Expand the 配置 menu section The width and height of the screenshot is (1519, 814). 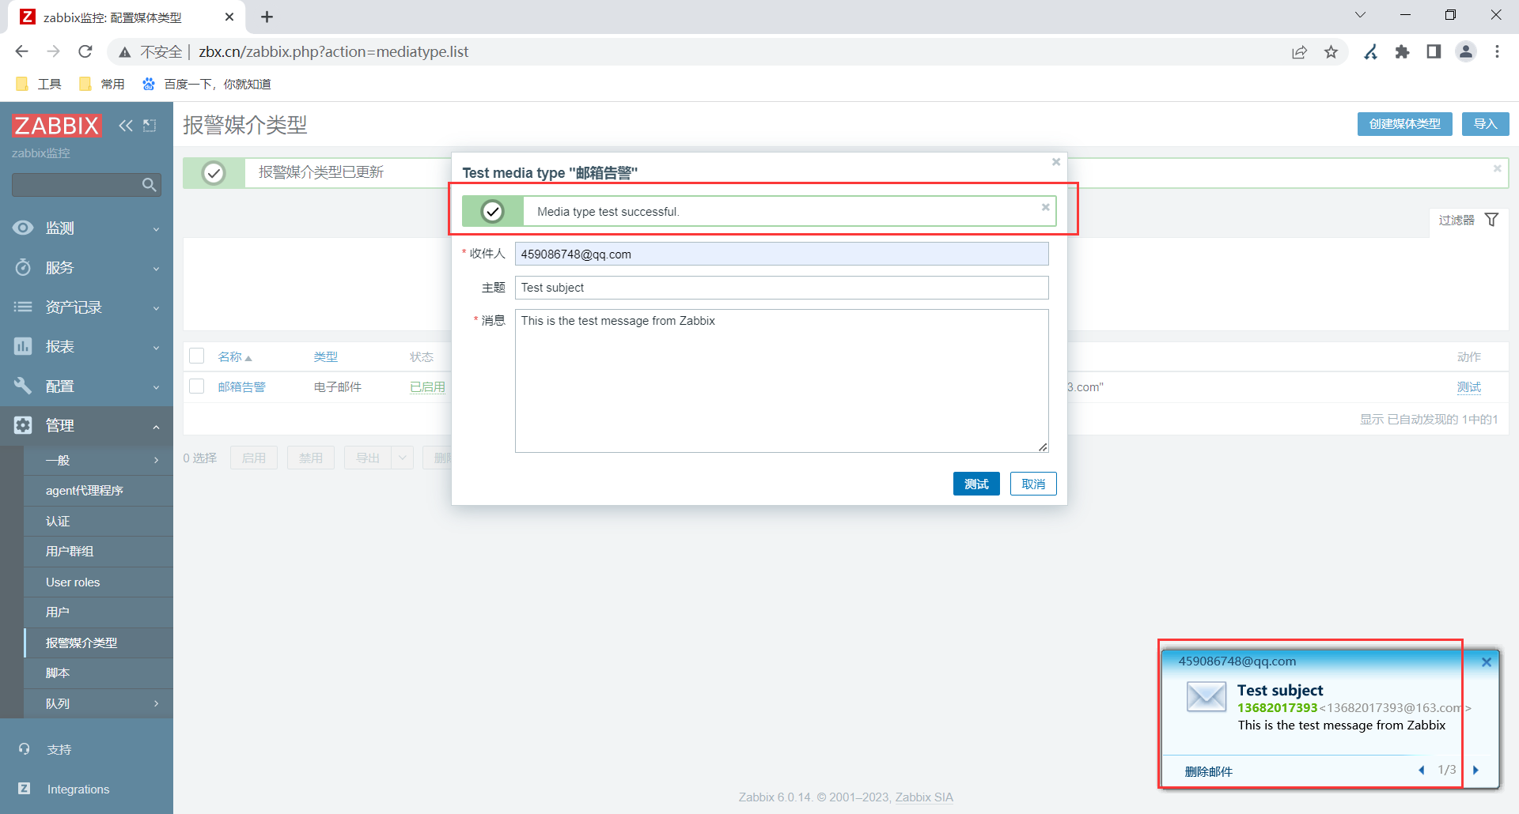[x=86, y=386]
